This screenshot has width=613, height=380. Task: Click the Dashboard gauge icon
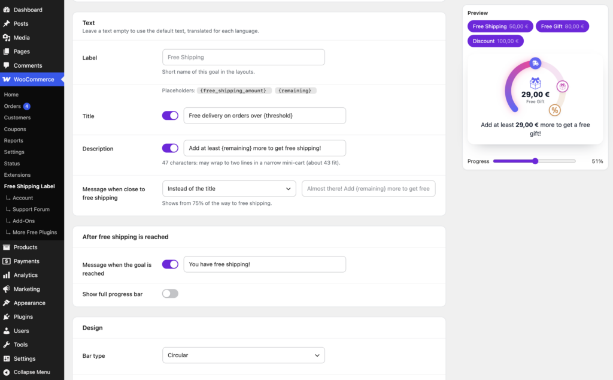click(x=6, y=10)
